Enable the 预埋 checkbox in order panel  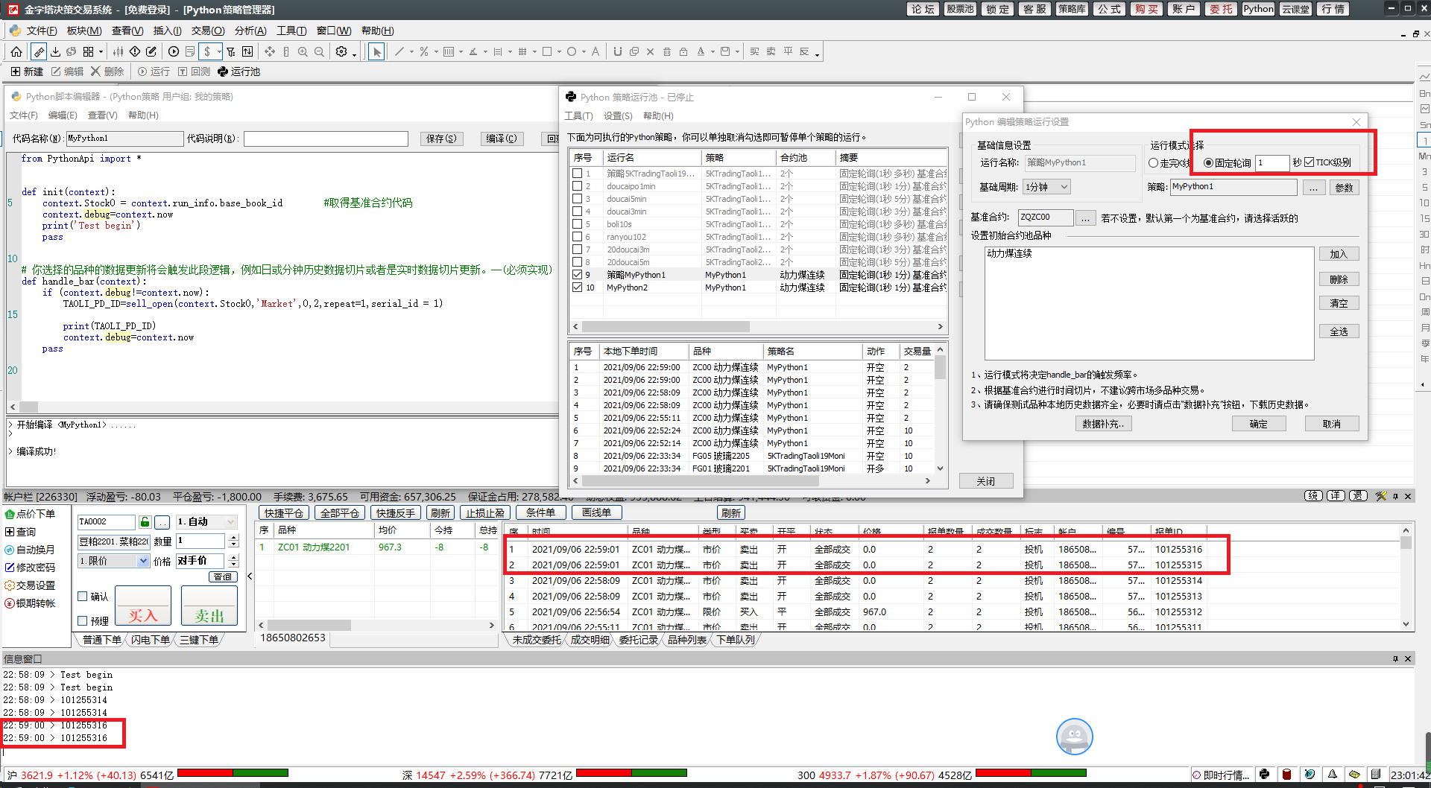pos(83,620)
